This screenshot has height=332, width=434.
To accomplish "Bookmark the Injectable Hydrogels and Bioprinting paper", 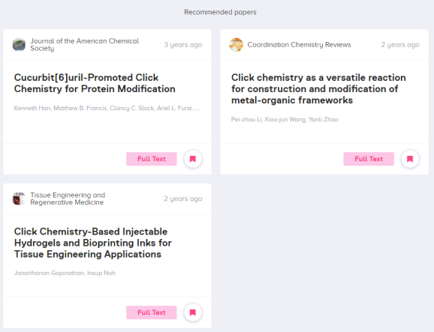I will [x=193, y=313].
